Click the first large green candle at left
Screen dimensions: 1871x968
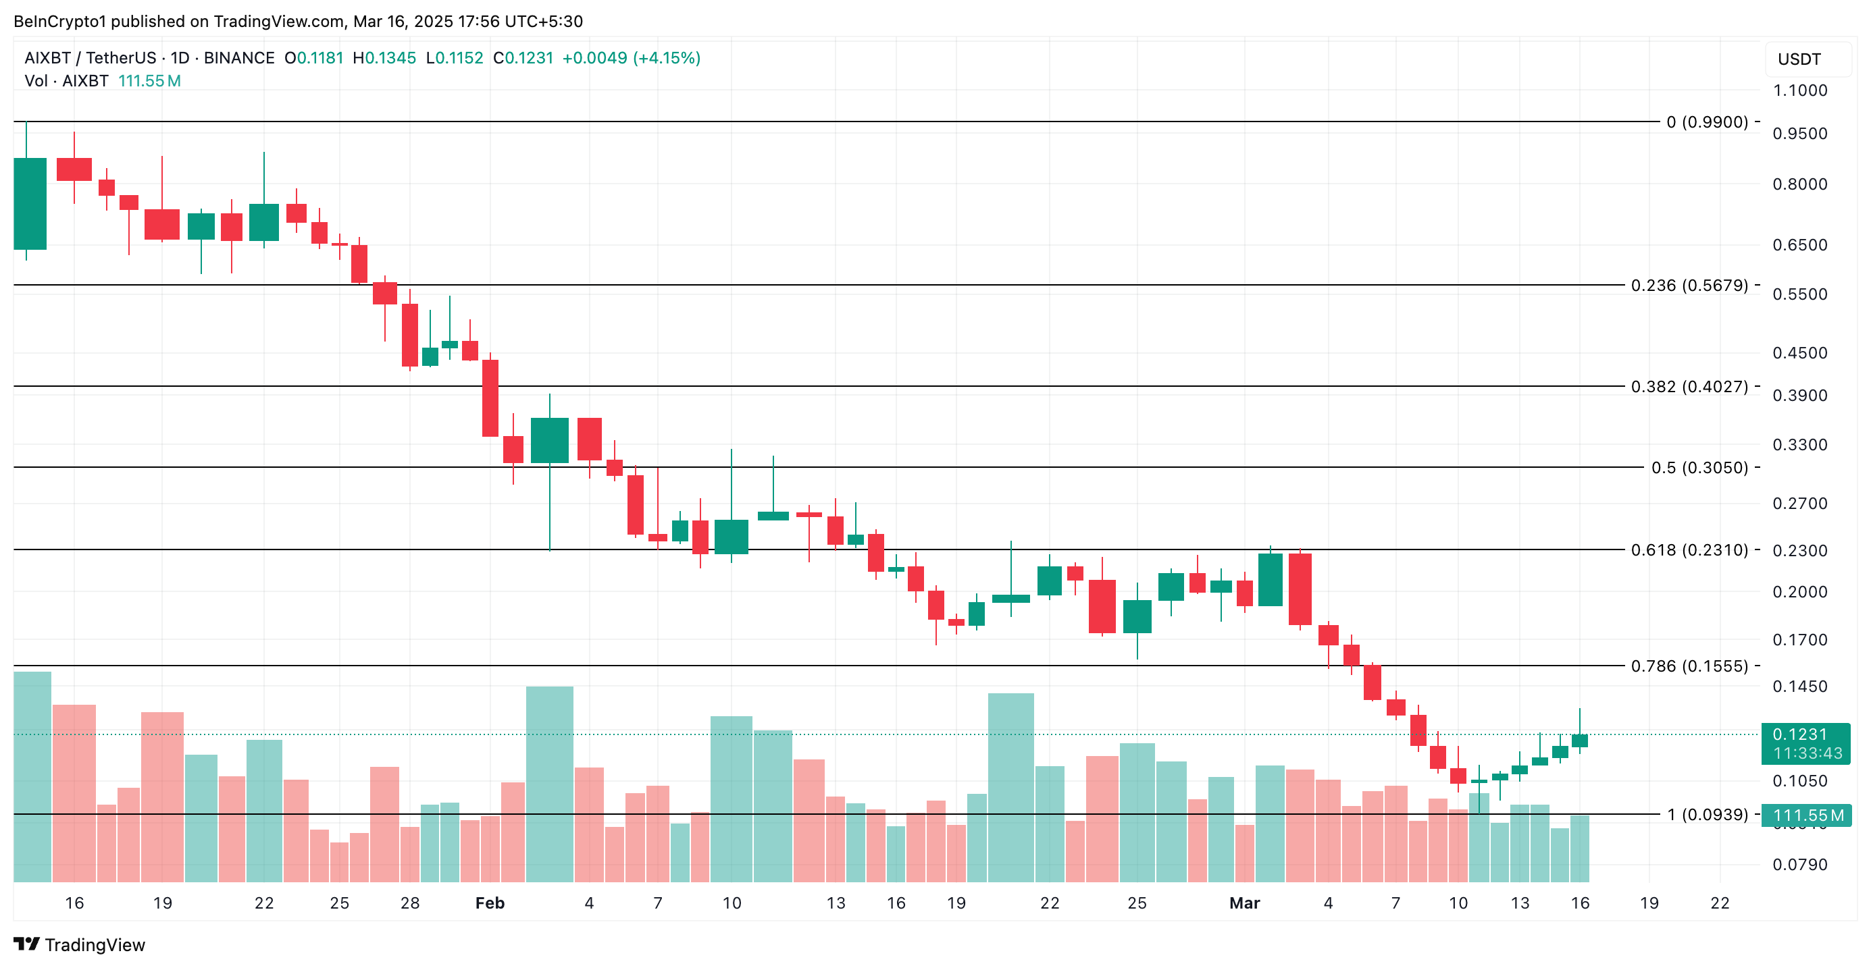tap(30, 203)
